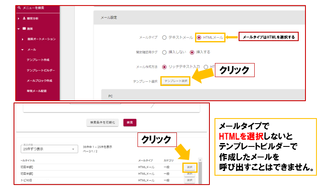
Task: Select リッチテキスト入力 as mail creation method
Action: click(x=164, y=66)
